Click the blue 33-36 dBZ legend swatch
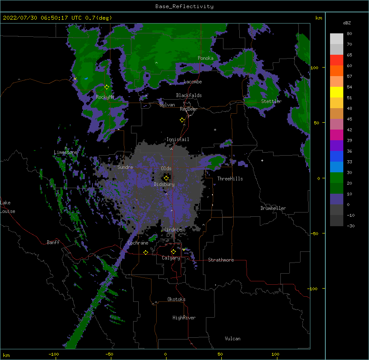The height and width of the screenshot is (360, 369). [336, 156]
